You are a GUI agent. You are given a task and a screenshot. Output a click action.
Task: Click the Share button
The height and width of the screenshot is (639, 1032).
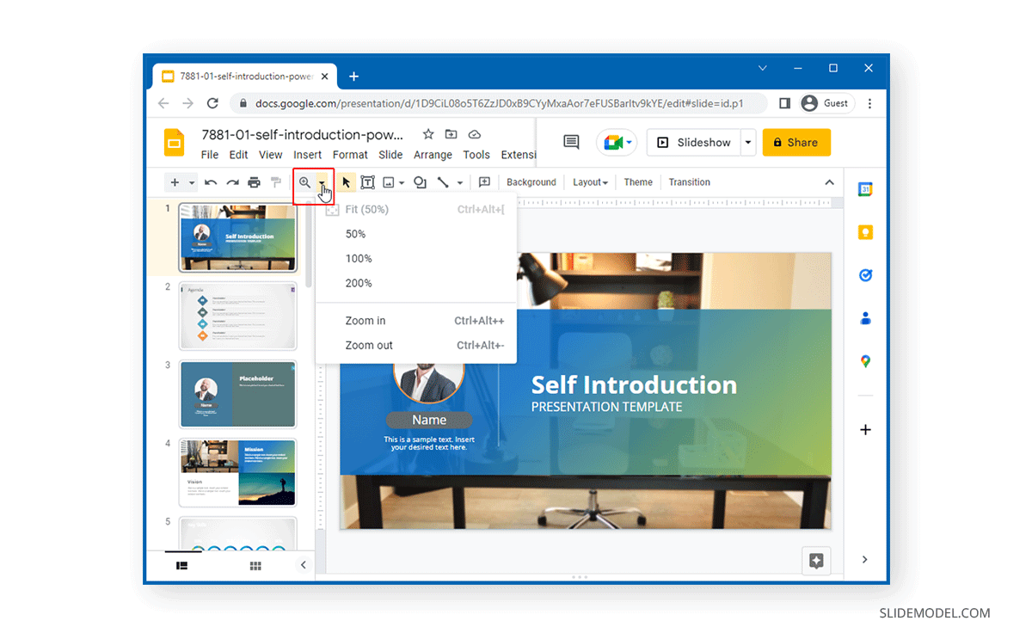pos(795,142)
